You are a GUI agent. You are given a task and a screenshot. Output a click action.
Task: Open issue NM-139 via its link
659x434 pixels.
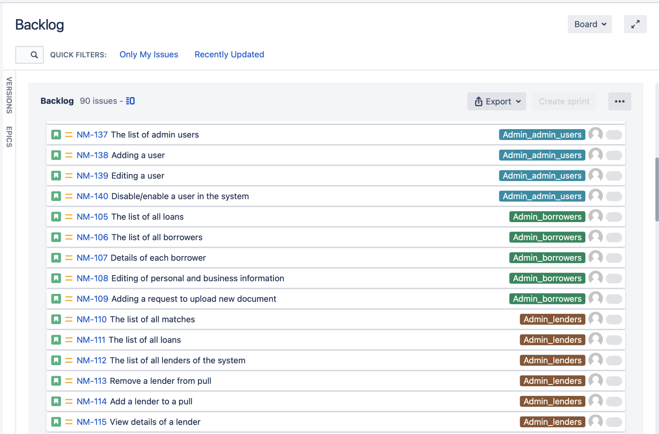click(x=92, y=175)
